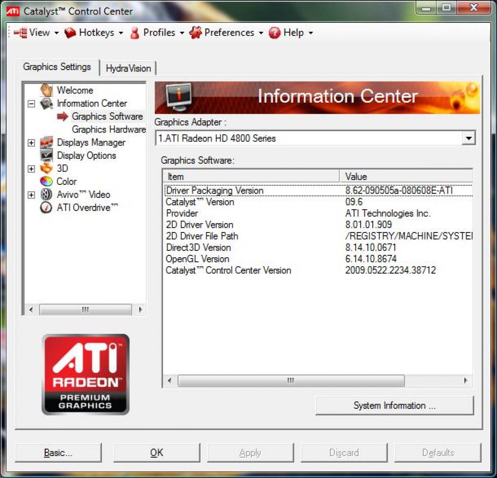Select Graphics Hardware in the tree

click(x=109, y=130)
